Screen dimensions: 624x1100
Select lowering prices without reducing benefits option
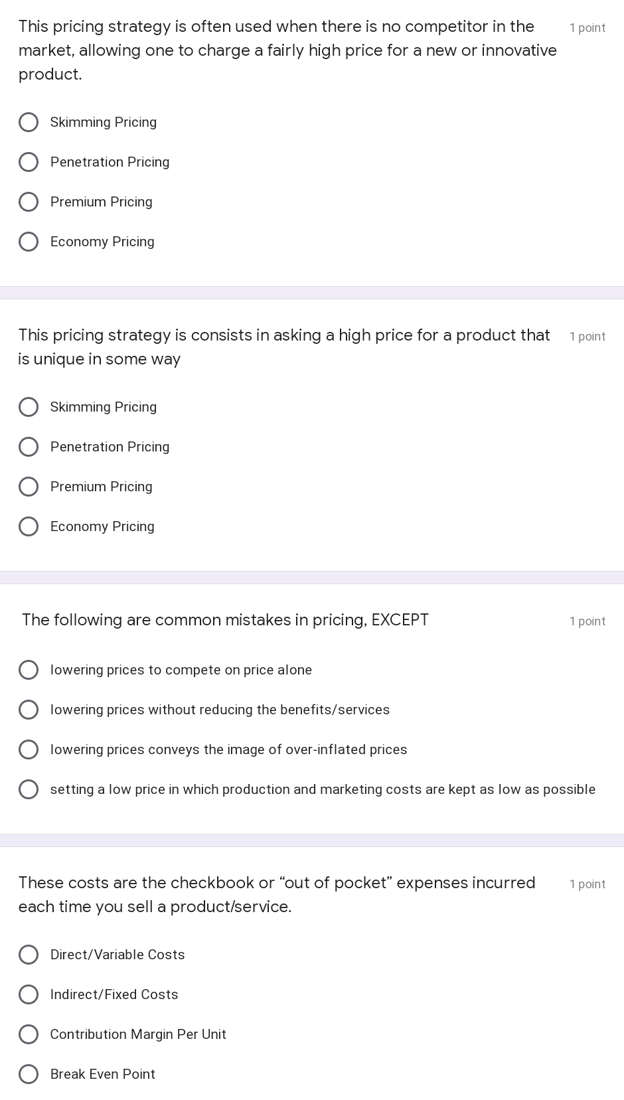point(29,710)
